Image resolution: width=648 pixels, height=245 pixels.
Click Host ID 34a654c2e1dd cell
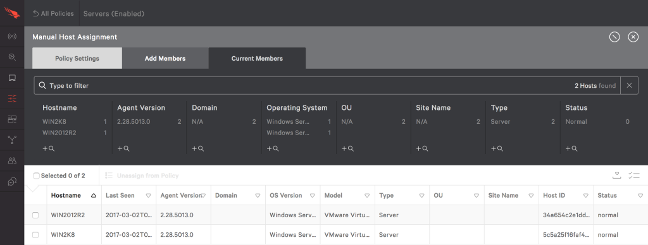coord(566,215)
